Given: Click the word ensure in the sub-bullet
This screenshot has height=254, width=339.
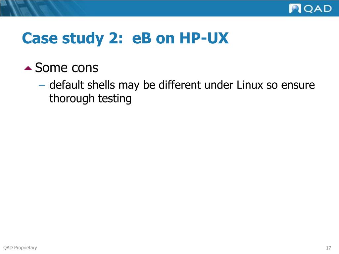Looking at the screenshot, I should coord(298,85).
